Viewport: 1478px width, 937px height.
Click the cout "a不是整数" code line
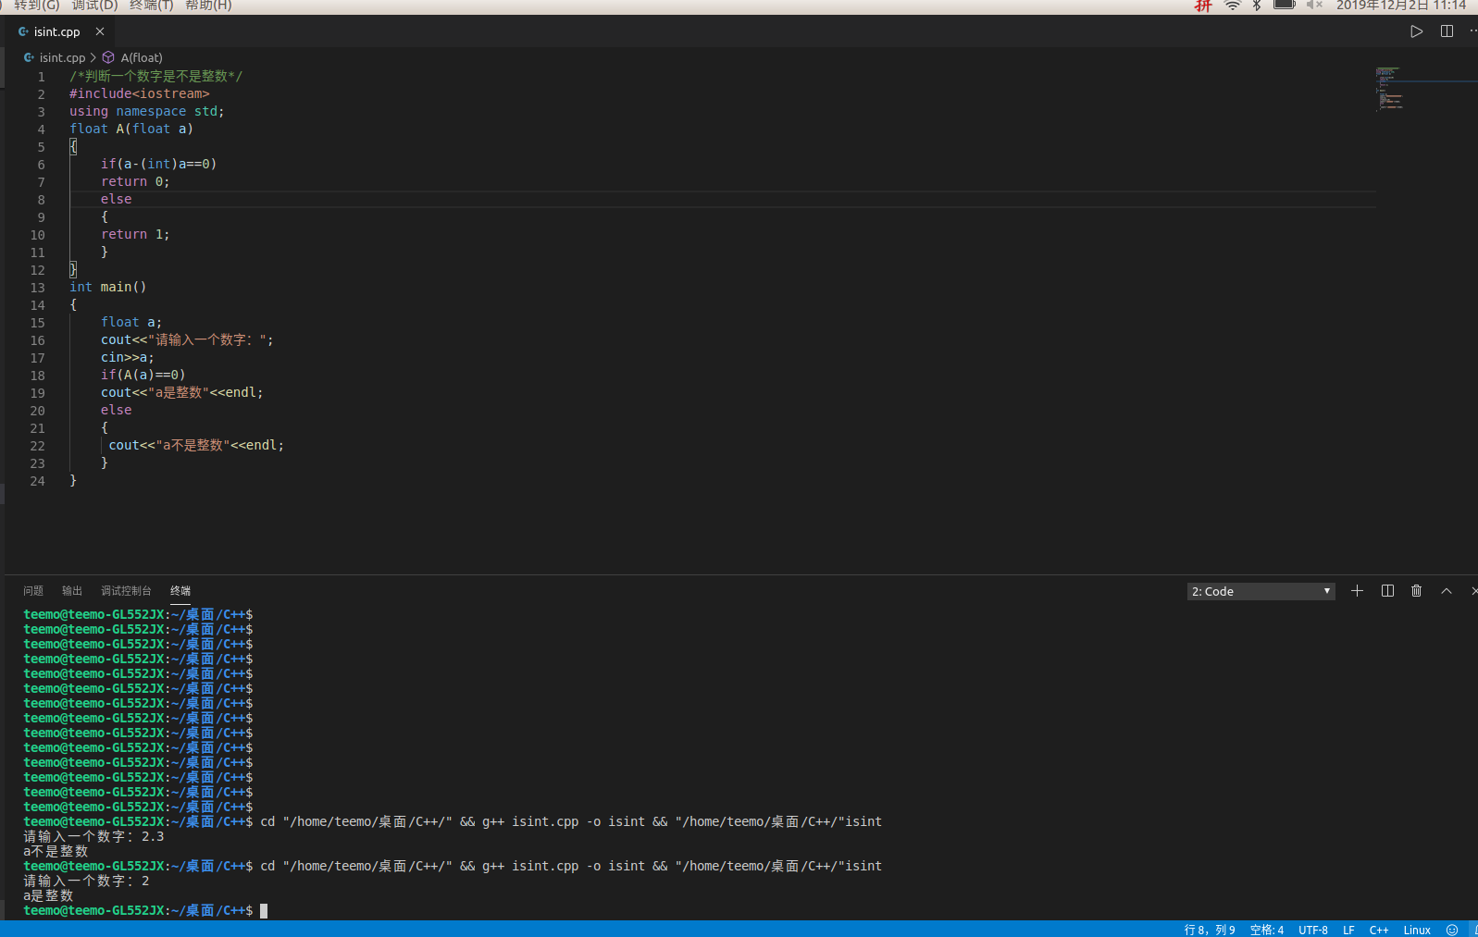coord(196,445)
